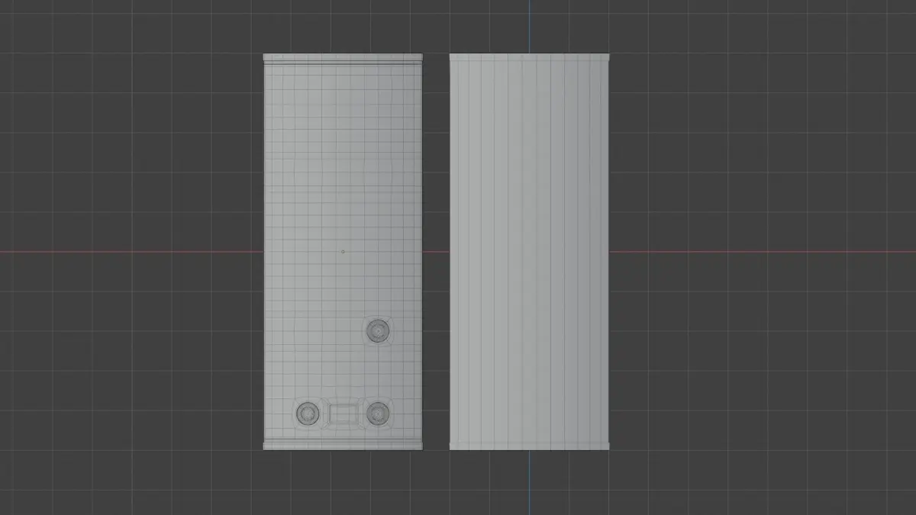Click the bottom-left circular knob on left model

click(x=308, y=414)
